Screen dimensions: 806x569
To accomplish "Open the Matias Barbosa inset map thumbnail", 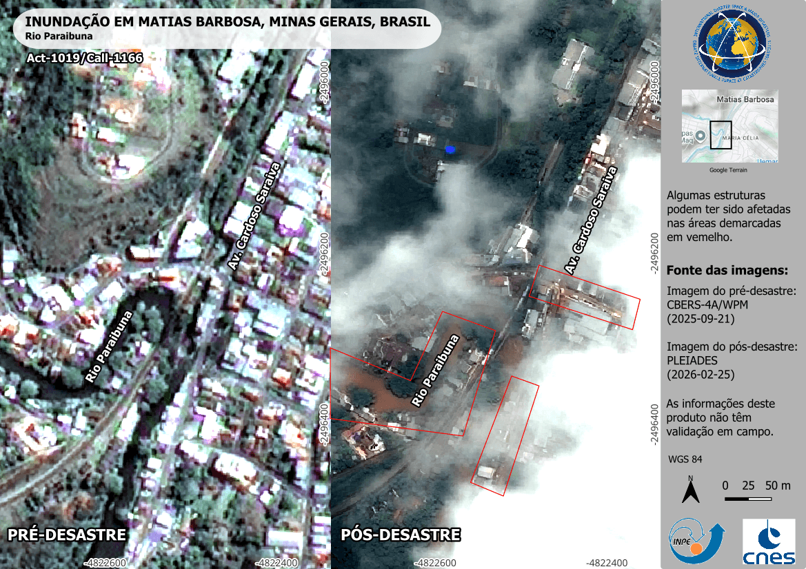I will click(x=729, y=126).
